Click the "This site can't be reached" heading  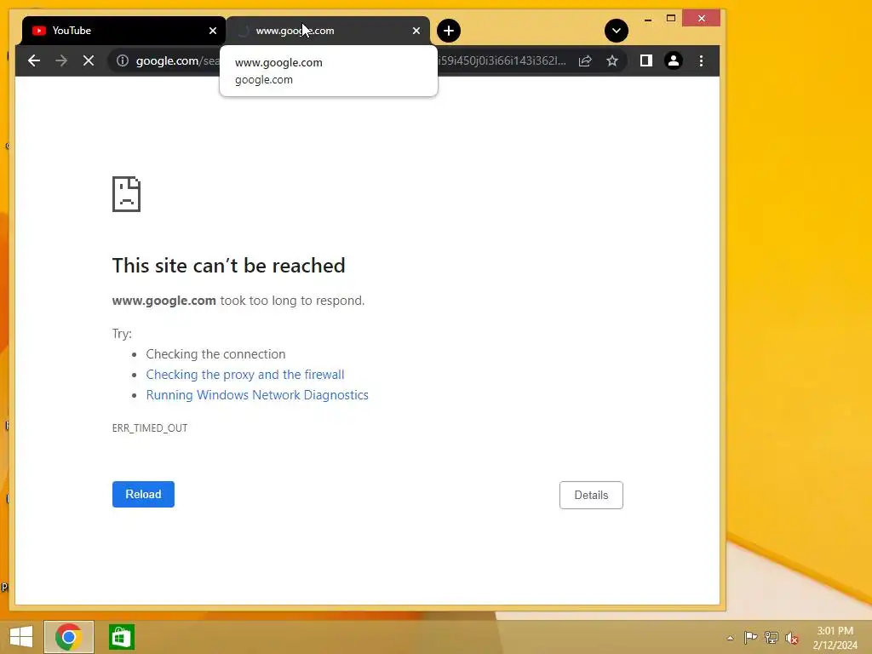tap(228, 266)
